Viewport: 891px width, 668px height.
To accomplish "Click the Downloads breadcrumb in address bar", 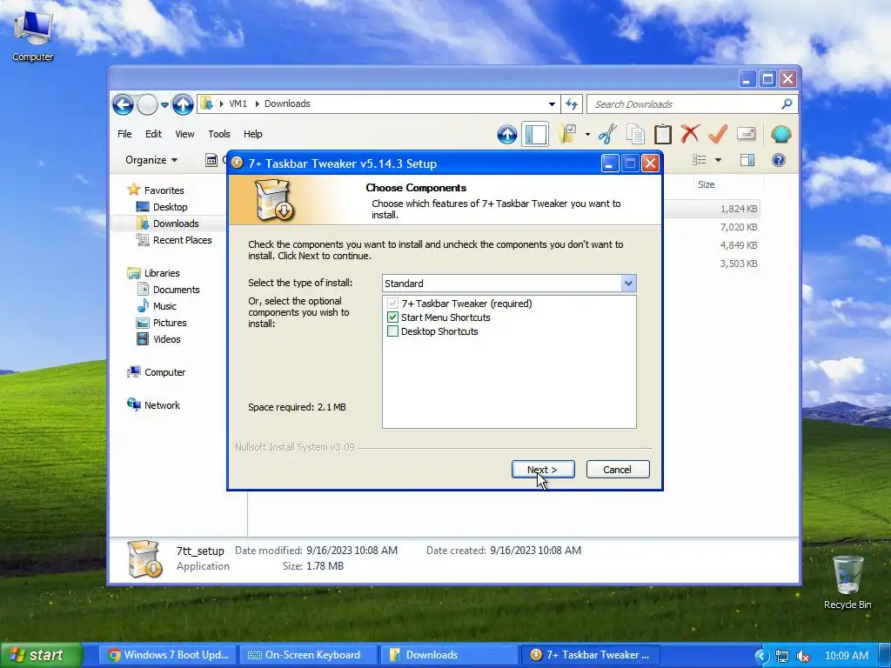I will coord(287,104).
